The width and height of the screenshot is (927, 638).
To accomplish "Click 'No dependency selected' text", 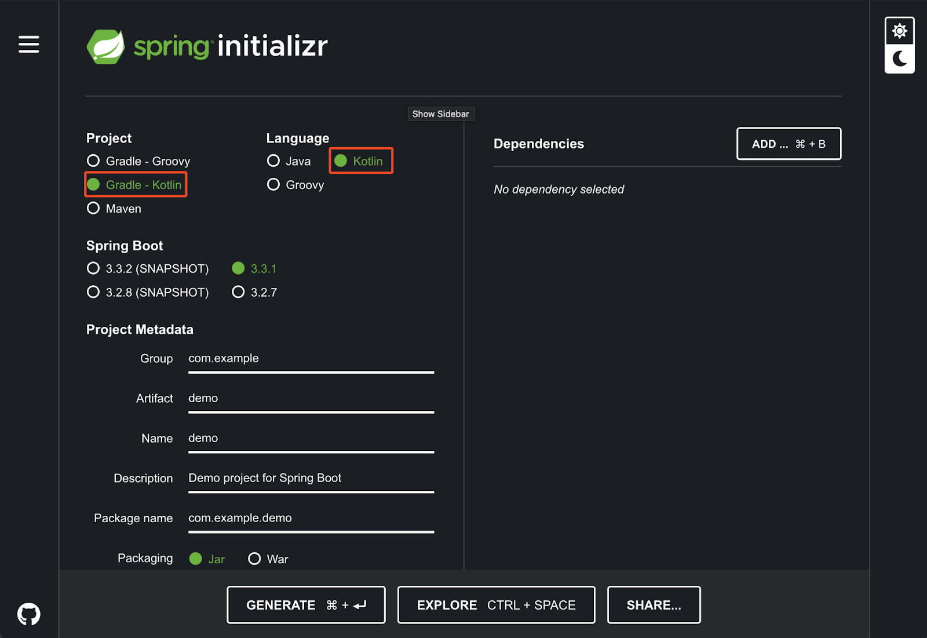I will click(x=559, y=189).
